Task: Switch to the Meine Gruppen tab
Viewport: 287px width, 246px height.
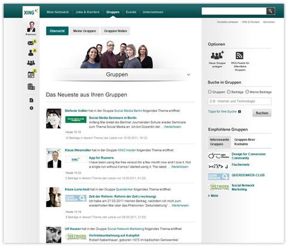Action: click(84, 31)
